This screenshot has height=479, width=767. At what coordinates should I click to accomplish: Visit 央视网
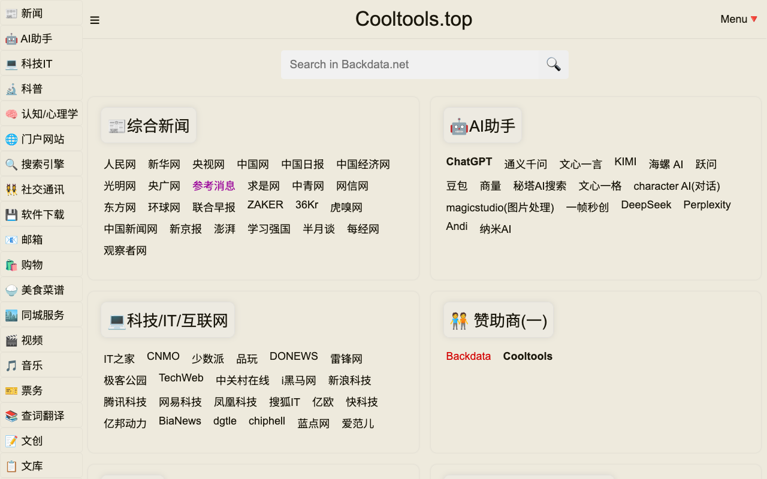tap(209, 164)
